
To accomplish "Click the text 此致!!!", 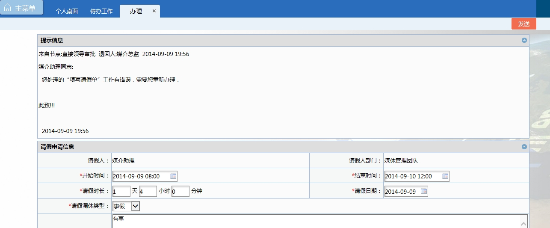I will (x=47, y=105).
